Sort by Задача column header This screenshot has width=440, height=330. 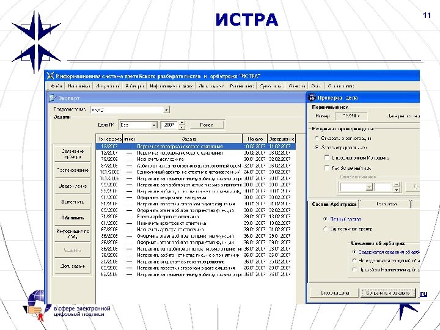tap(189, 139)
